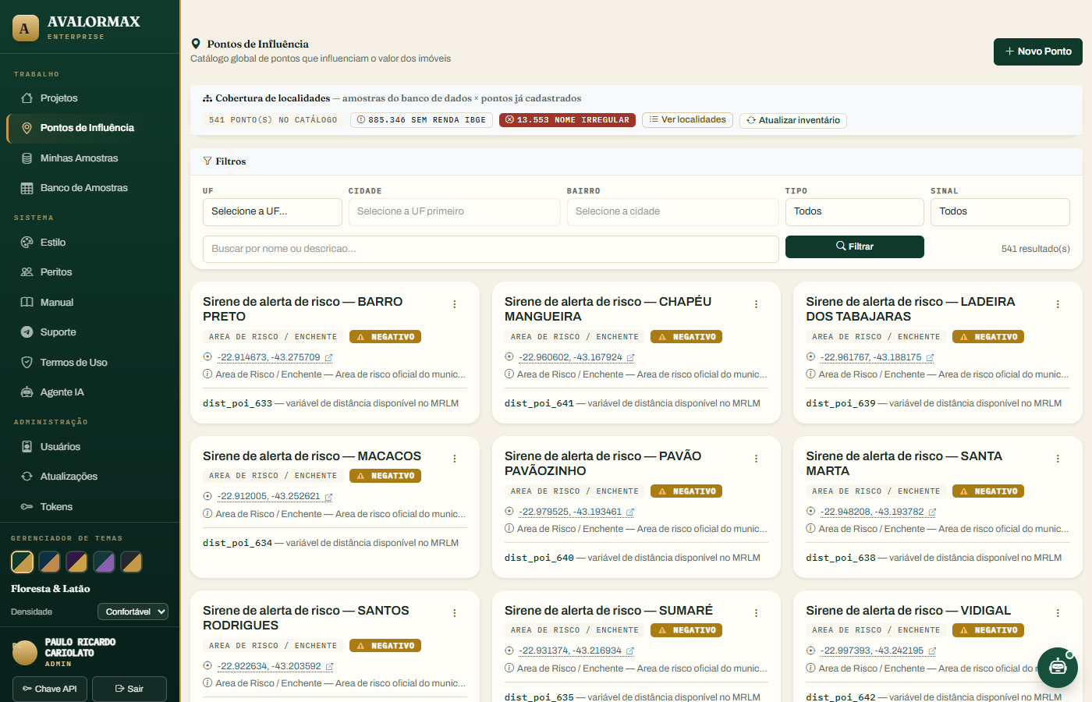Open the Tipo dropdown showing Todos
The width and height of the screenshot is (1092, 702).
click(854, 211)
